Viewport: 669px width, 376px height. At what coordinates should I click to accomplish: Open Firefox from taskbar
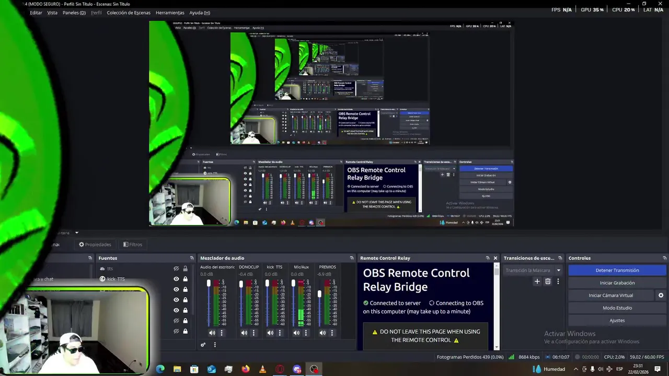246,369
